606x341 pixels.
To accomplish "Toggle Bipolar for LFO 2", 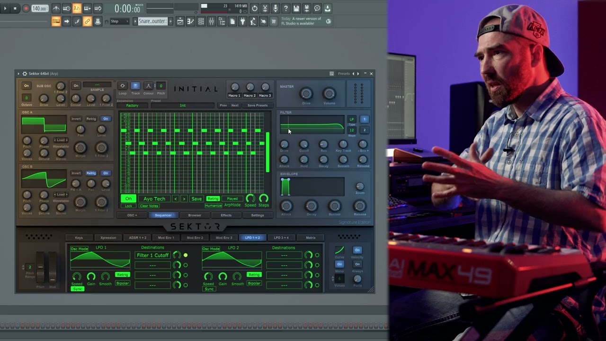I will point(254,283).
